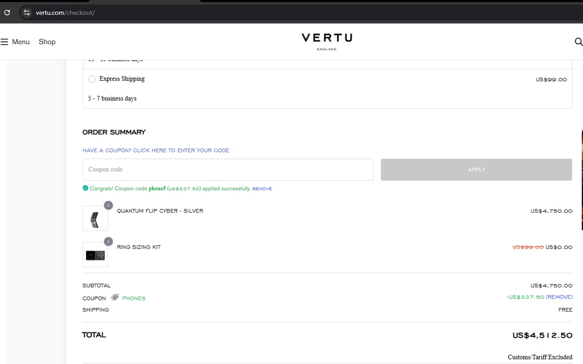Click RING SIZING KIT product name
The height and width of the screenshot is (364, 583).
[139, 247]
